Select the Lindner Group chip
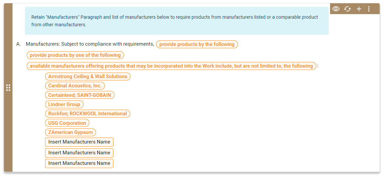 point(64,104)
